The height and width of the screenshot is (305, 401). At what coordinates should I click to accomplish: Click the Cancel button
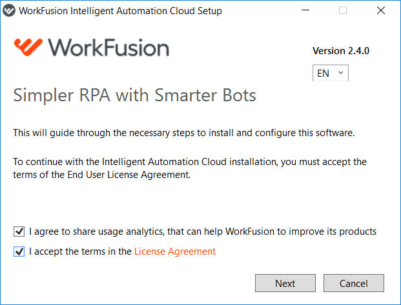354,283
